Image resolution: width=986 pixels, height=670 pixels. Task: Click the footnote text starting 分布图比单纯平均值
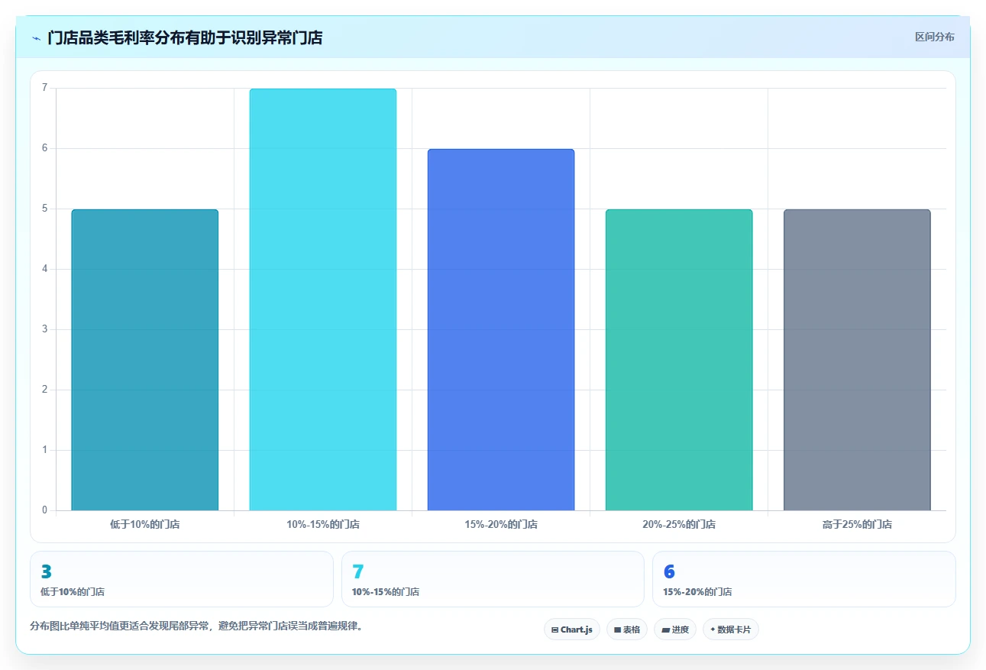[x=196, y=626]
